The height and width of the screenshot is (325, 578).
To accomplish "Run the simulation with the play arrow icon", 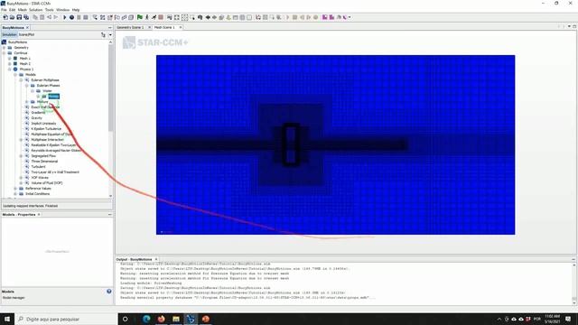I will [64, 17].
